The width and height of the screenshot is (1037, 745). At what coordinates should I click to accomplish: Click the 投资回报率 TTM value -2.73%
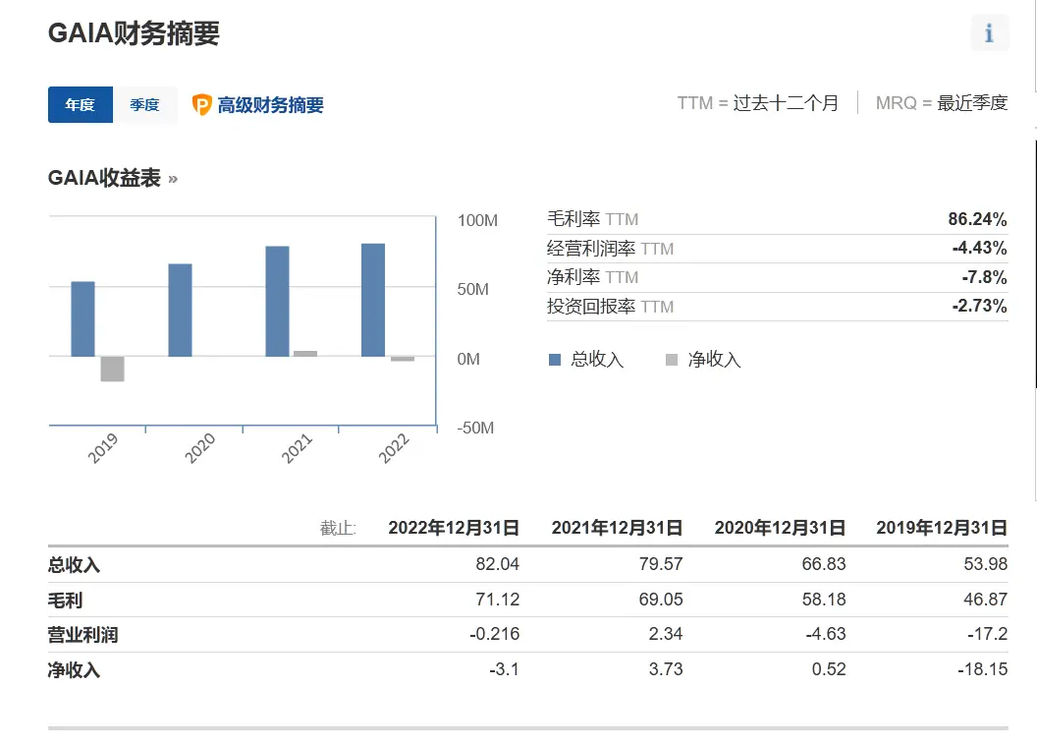(x=979, y=306)
